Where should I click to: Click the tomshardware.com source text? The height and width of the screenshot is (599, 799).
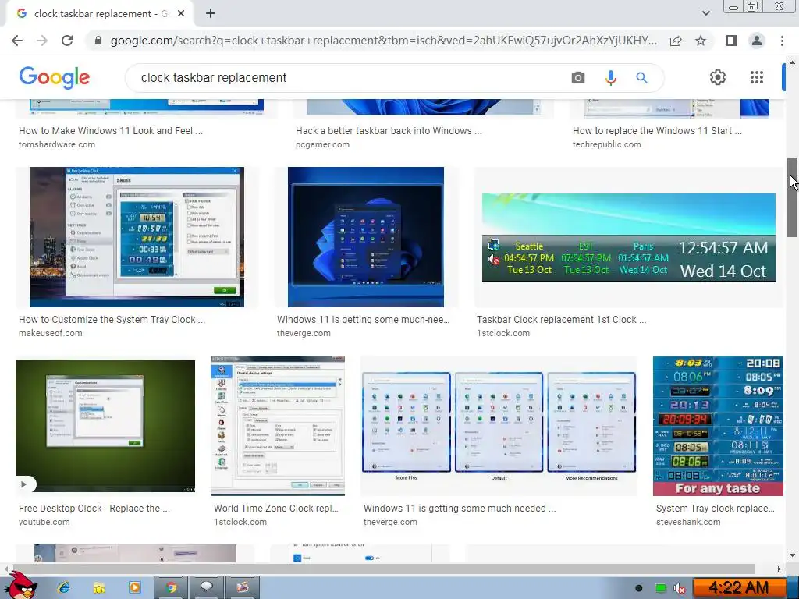click(57, 144)
